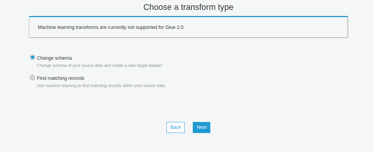Click the blue top border of notice banner
This screenshot has height=152, width=373.
pos(188,16)
